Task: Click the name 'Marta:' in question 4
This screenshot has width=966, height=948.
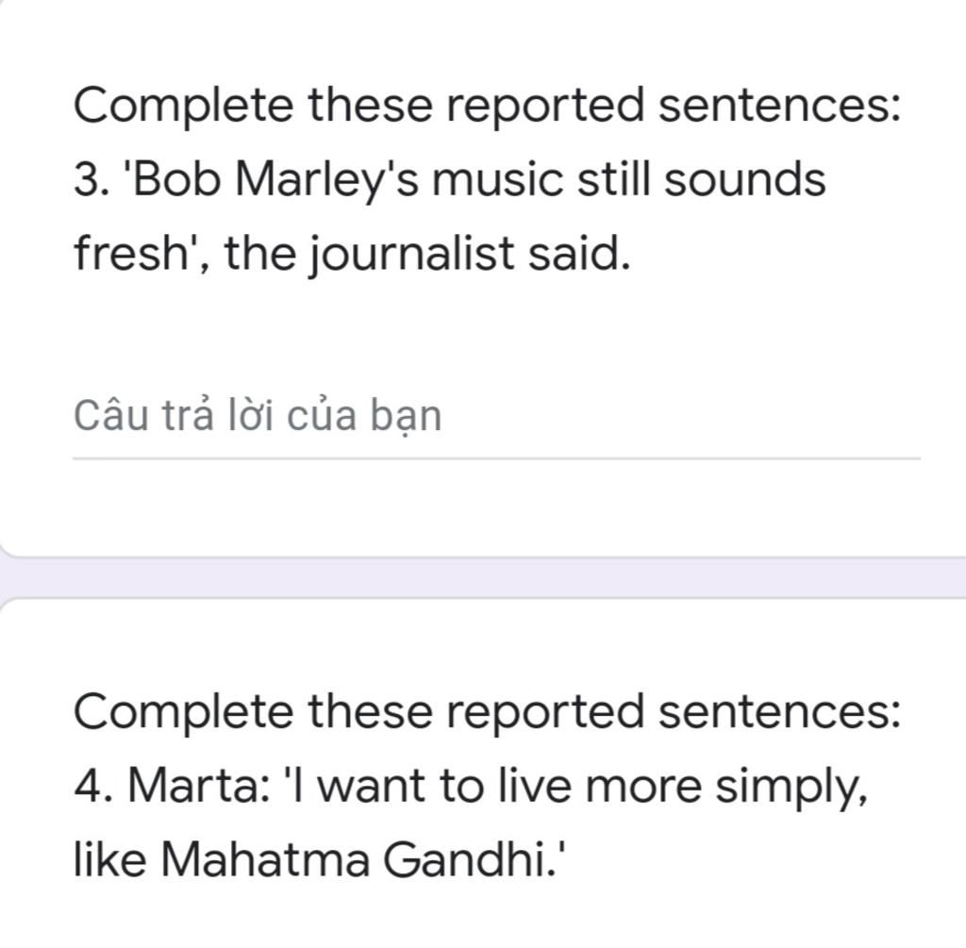Action: click(198, 786)
